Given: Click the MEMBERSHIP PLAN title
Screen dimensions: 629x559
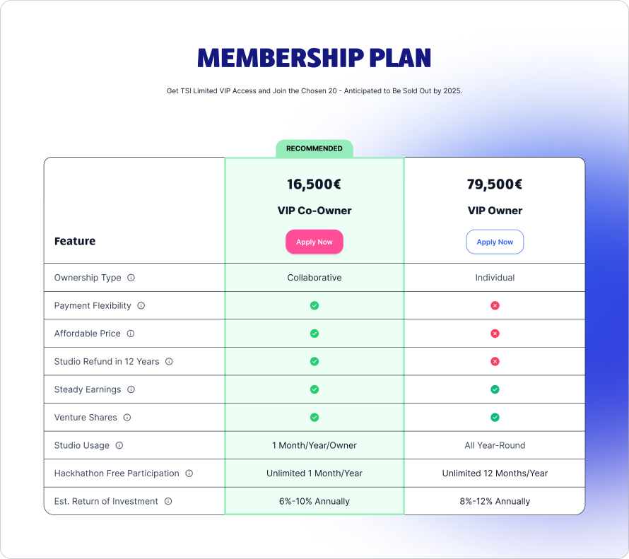Looking at the screenshot, I should [314, 58].
